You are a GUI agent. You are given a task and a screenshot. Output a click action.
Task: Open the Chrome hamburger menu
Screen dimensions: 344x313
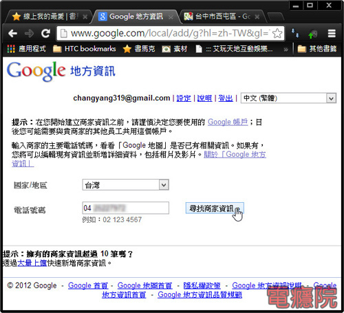(332, 34)
